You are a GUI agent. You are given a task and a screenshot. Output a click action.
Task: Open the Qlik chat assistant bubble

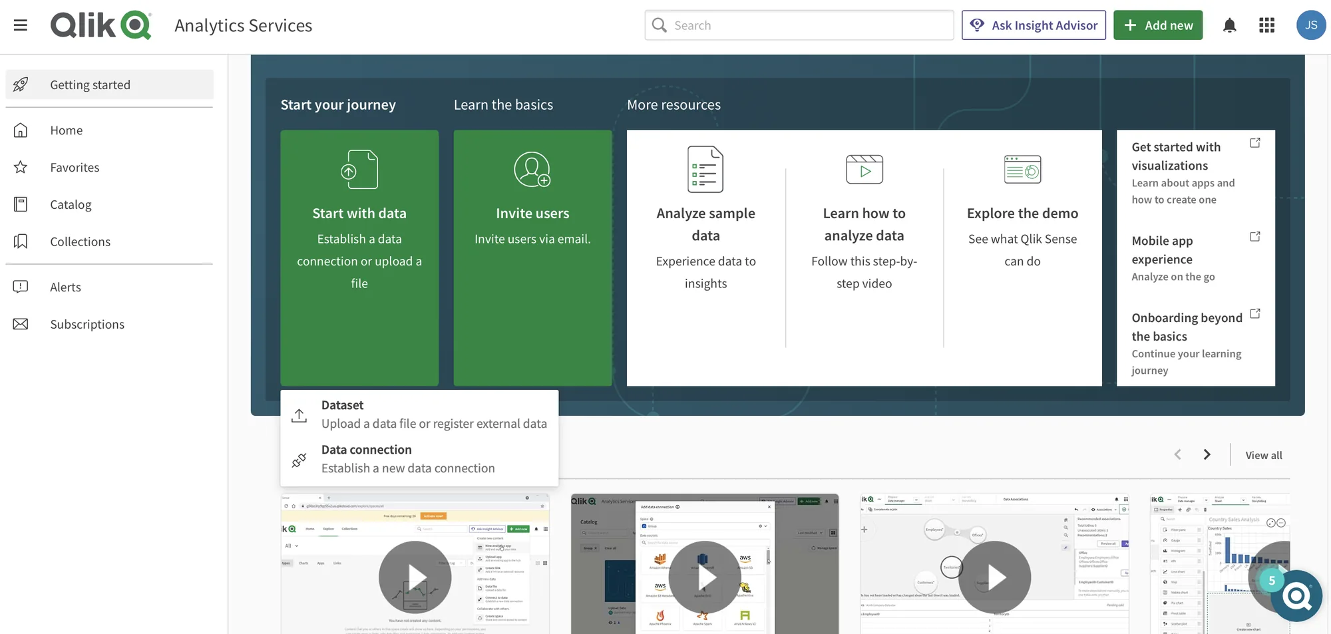click(1296, 596)
